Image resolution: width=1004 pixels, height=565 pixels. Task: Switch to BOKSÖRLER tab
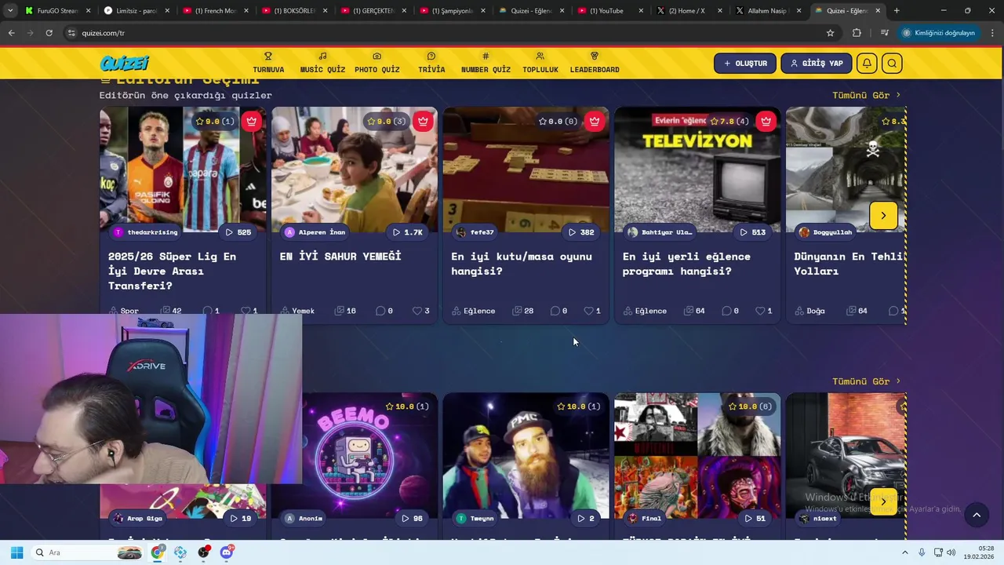coord(294,11)
